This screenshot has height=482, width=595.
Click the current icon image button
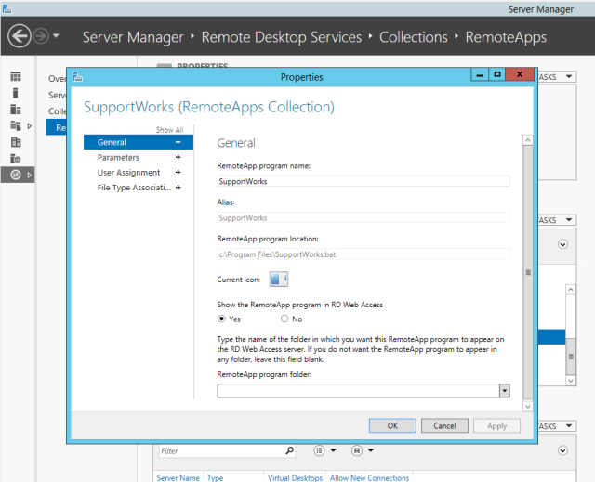pos(279,280)
